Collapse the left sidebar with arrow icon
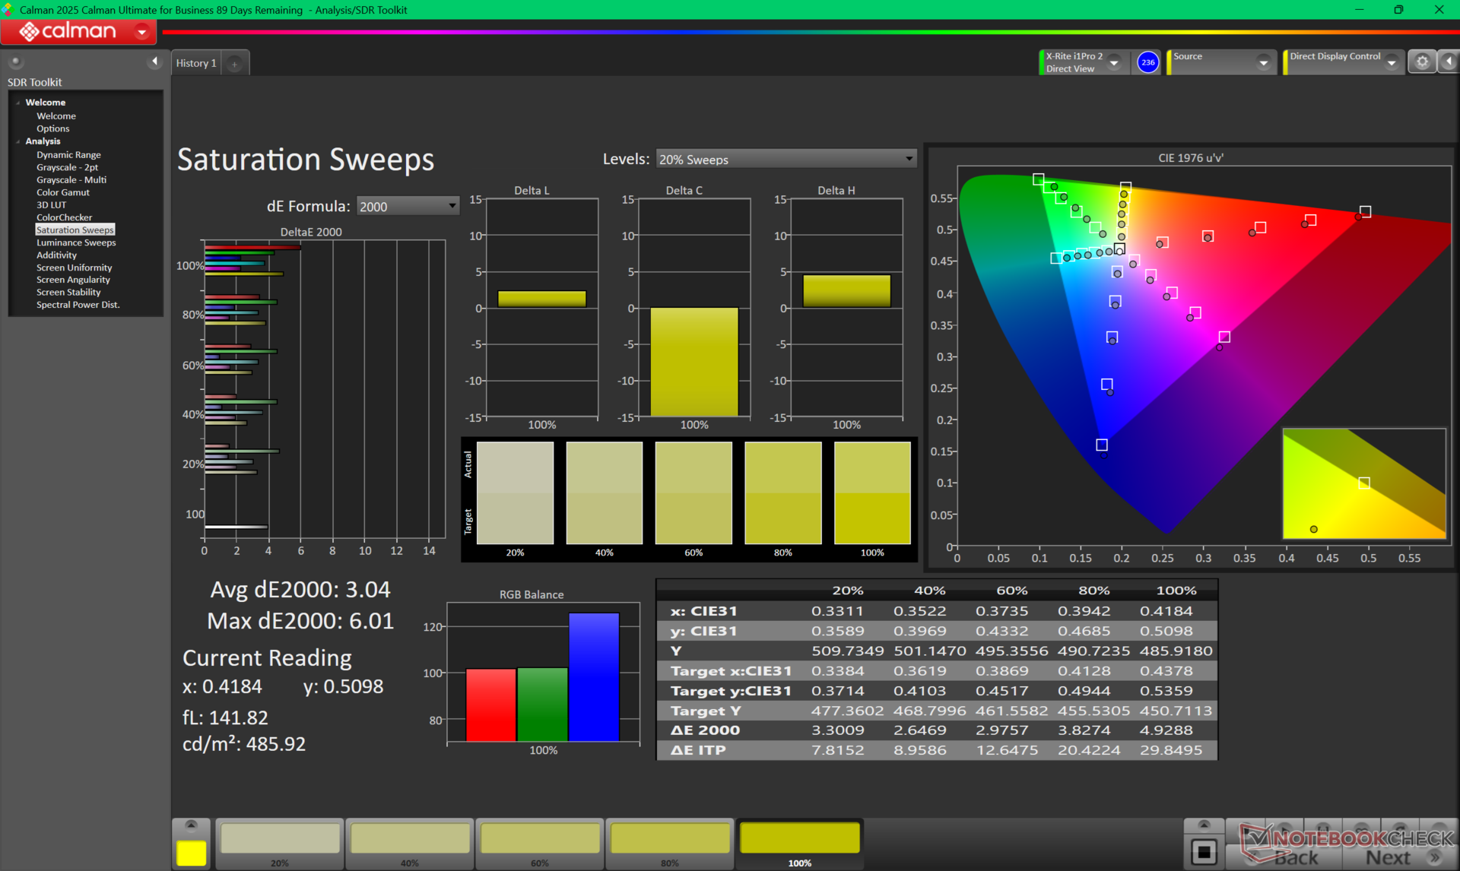This screenshot has width=1460, height=871. (x=155, y=62)
